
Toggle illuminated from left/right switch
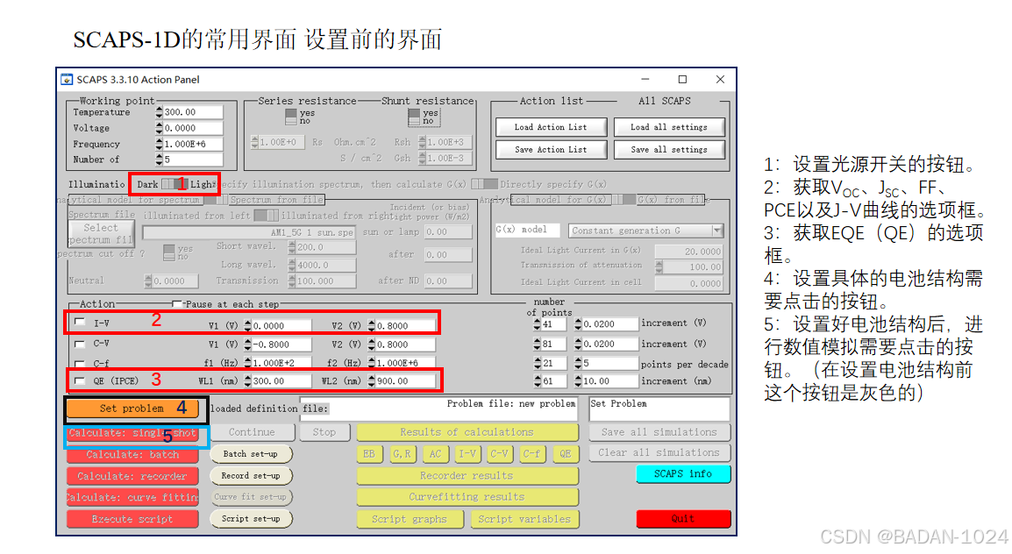click(x=266, y=216)
